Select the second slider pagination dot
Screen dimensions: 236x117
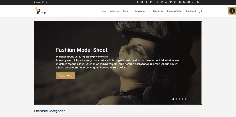pyautogui.click(x=176, y=99)
